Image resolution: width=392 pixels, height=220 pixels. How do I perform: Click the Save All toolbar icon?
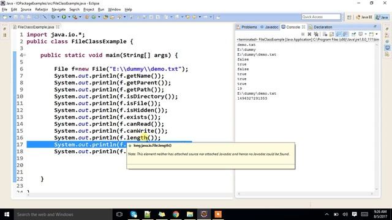click(22, 17)
